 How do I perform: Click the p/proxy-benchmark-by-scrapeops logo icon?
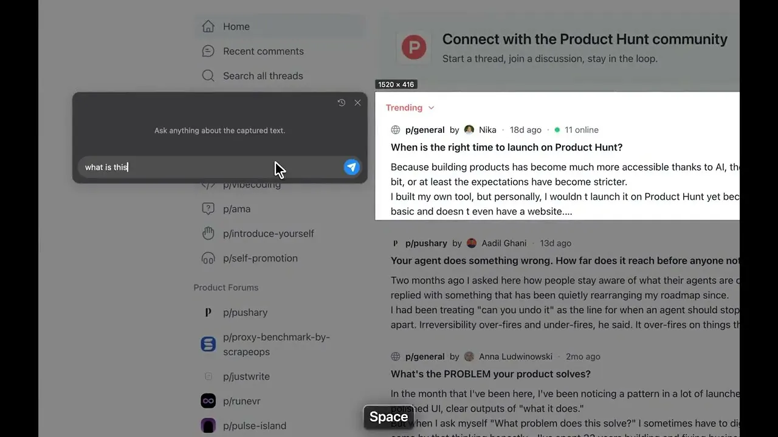tap(208, 344)
